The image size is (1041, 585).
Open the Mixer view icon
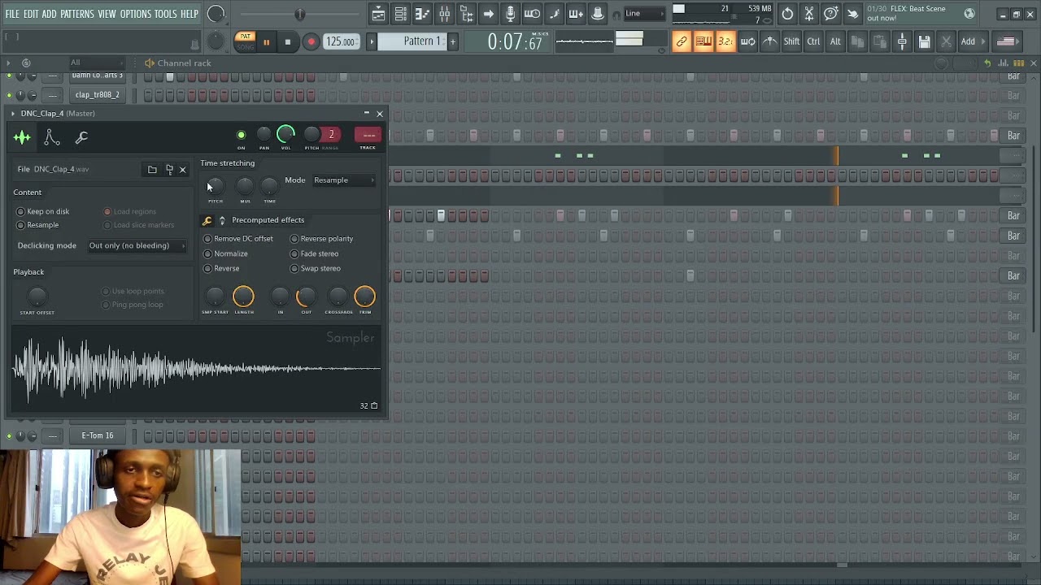coord(444,14)
